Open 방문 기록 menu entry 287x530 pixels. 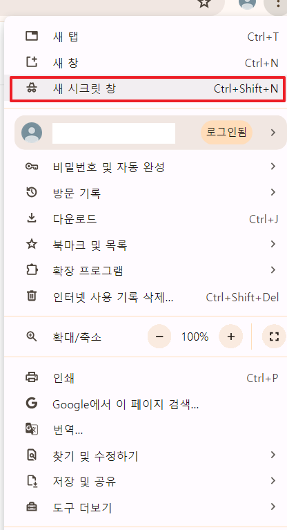[146, 193]
